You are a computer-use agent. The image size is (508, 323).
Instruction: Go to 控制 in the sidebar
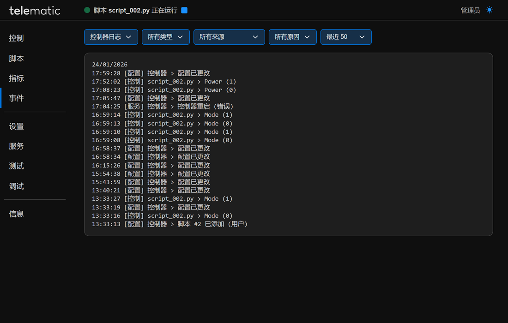pos(16,38)
